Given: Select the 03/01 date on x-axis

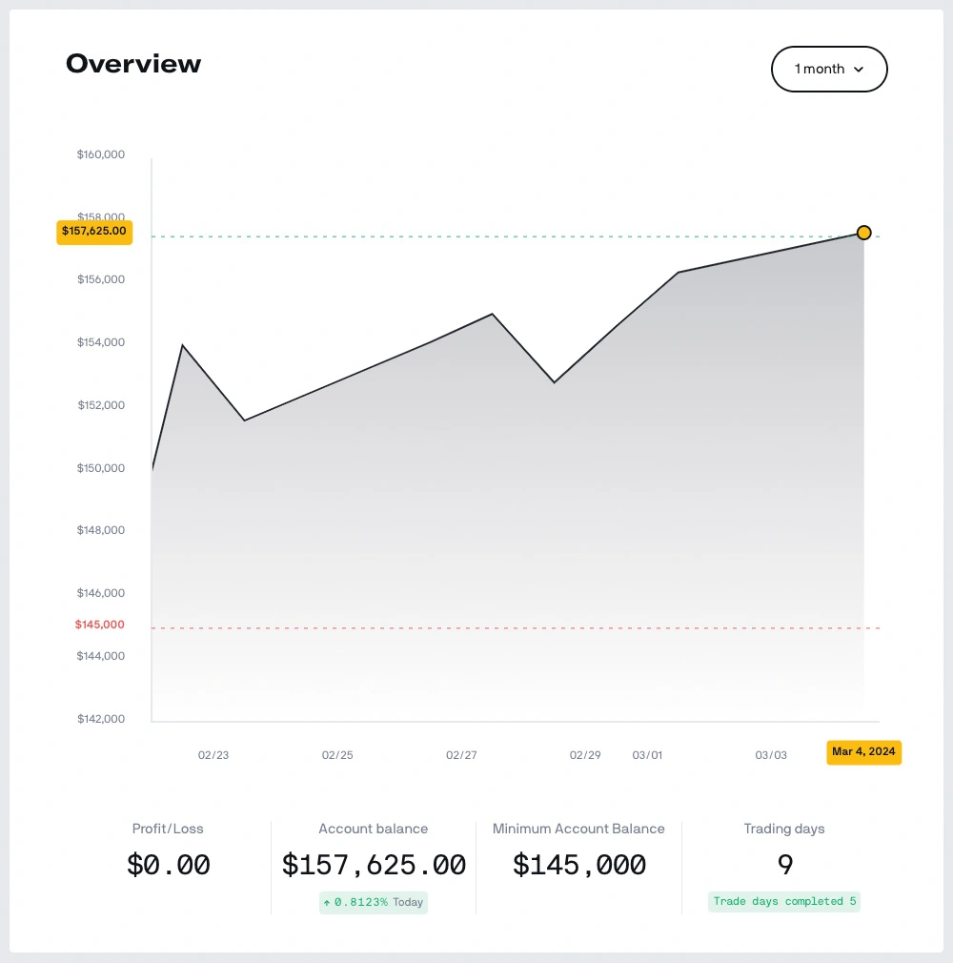Looking at the screenshot, I should coord(647,755).
